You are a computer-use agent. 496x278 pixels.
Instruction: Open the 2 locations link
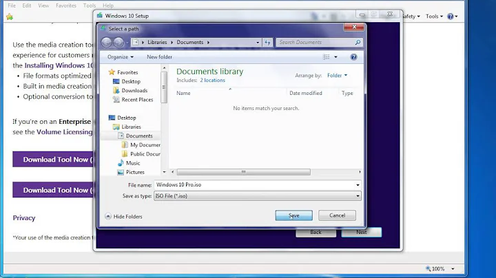point(213,81)
